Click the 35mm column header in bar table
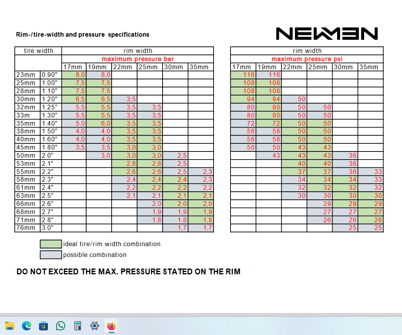Viewport: 402px width, 335px height. click(x=200, y=67)
